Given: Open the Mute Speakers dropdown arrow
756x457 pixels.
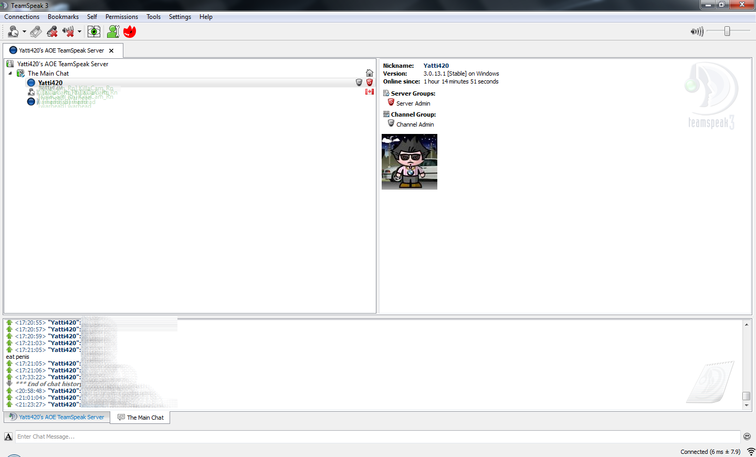Looking at the screenshot, I should click(x=79, y=32).
